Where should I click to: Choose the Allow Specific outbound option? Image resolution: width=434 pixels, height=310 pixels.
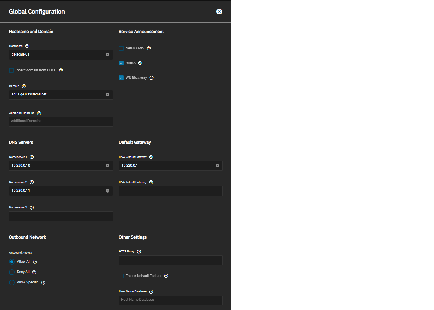12,283
